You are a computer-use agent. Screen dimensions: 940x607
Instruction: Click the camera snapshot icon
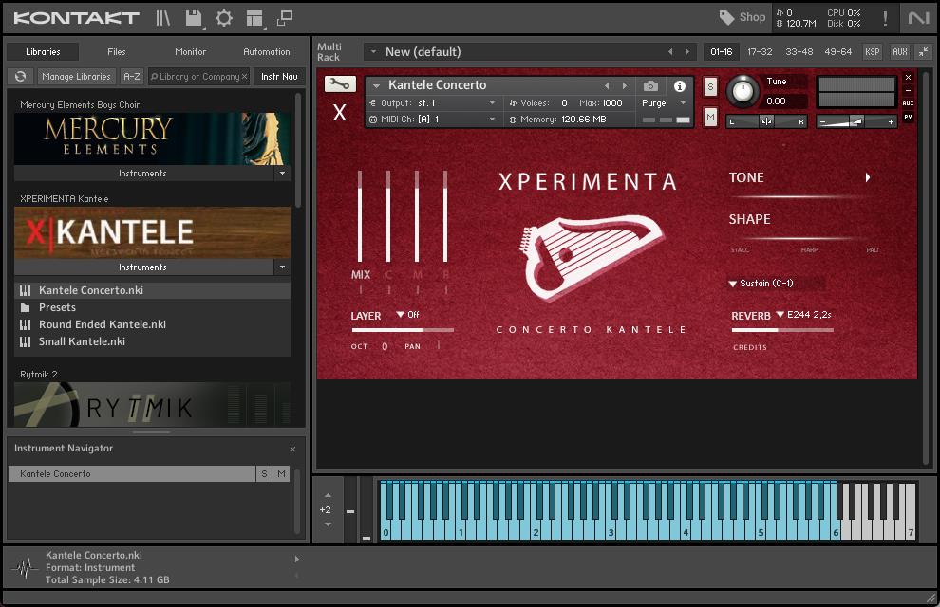(x=650, y=86)
